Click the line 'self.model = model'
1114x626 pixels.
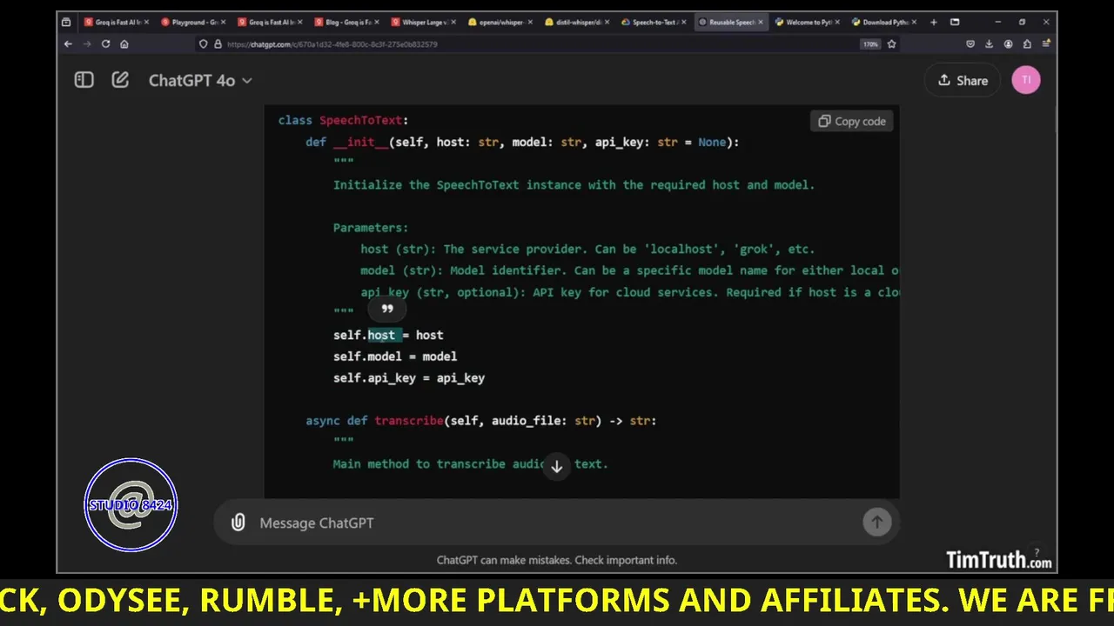pyautogui.click(x=395, y=356)
